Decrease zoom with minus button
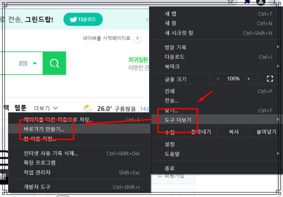The image size is (283, 197). (218, 79)
